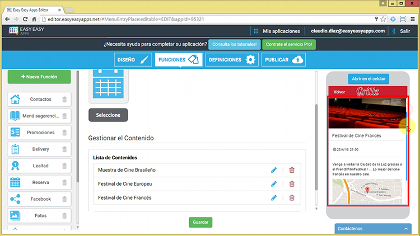Delete Festival de Cine Europeu using trash icon

click(292, 183)
